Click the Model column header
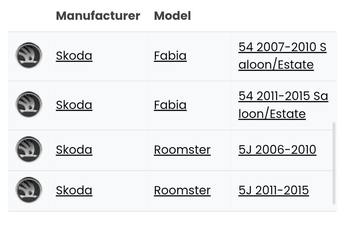 [x=172, y=16]
